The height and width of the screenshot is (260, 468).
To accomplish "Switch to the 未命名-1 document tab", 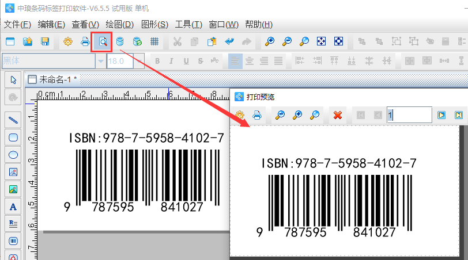I will [x=56, y=79].
